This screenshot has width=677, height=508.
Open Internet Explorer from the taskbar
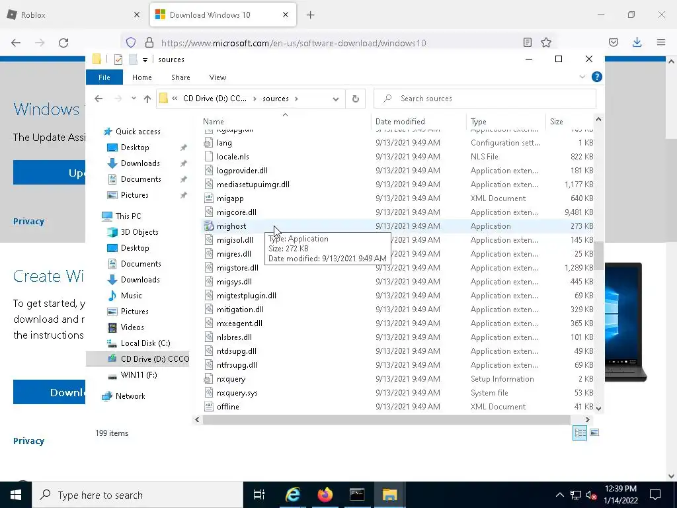point(292,495)
